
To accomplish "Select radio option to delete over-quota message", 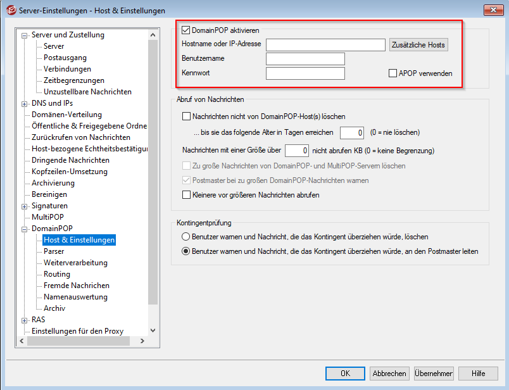I will coord(186,237).
